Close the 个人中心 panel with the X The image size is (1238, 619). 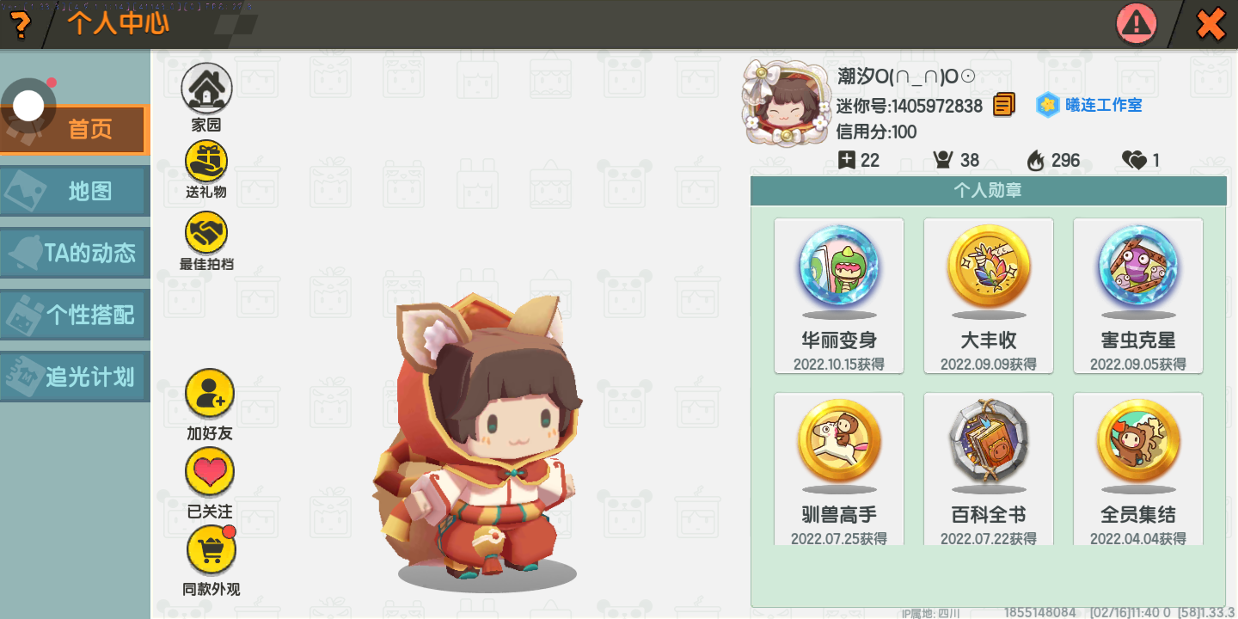1210,24
